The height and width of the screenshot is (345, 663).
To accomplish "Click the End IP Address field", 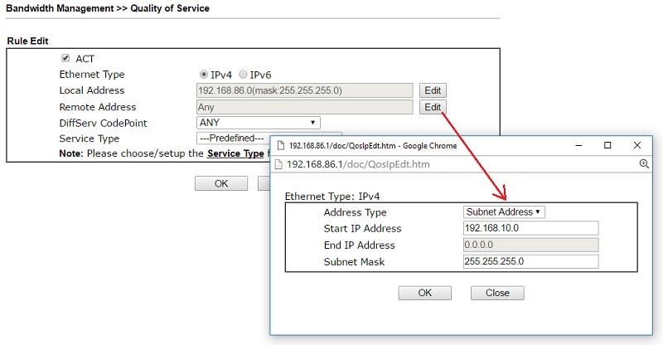I will [531, 245].
